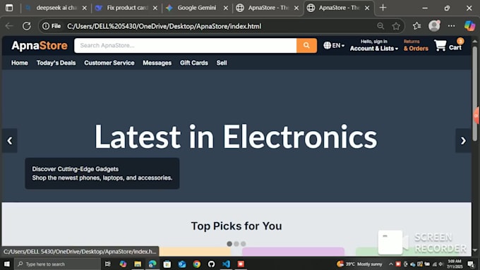Open Outlook from taskbar

182,264
